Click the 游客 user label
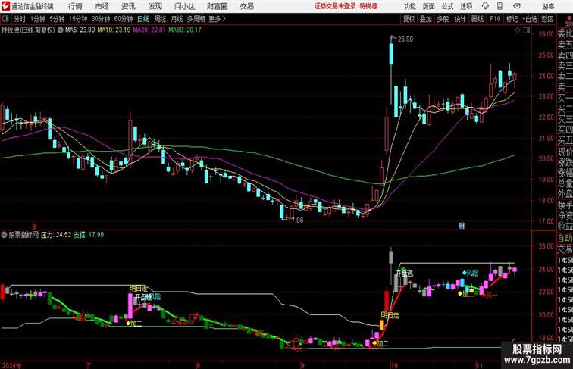Image resolution: width=573 pixels, height=369 pixels. (548, 6)
